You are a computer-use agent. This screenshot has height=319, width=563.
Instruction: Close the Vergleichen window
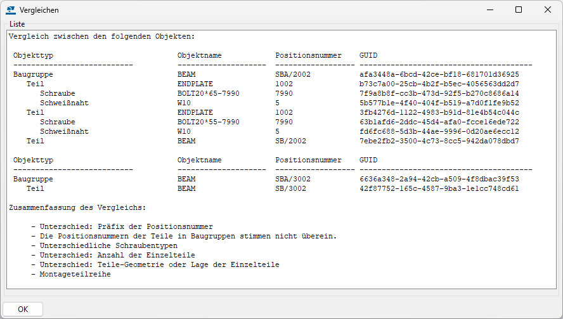tap(548, 10)
